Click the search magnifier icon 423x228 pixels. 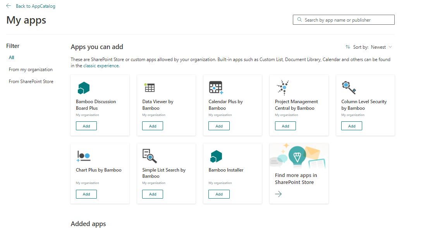click(299, 20)
